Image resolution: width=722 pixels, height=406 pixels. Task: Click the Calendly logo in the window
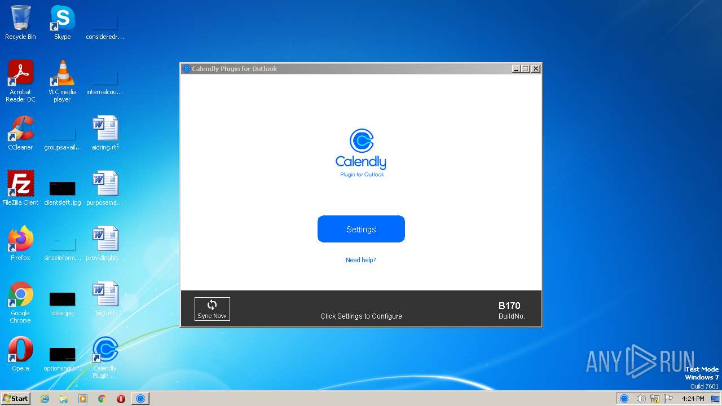coord(361,153)
